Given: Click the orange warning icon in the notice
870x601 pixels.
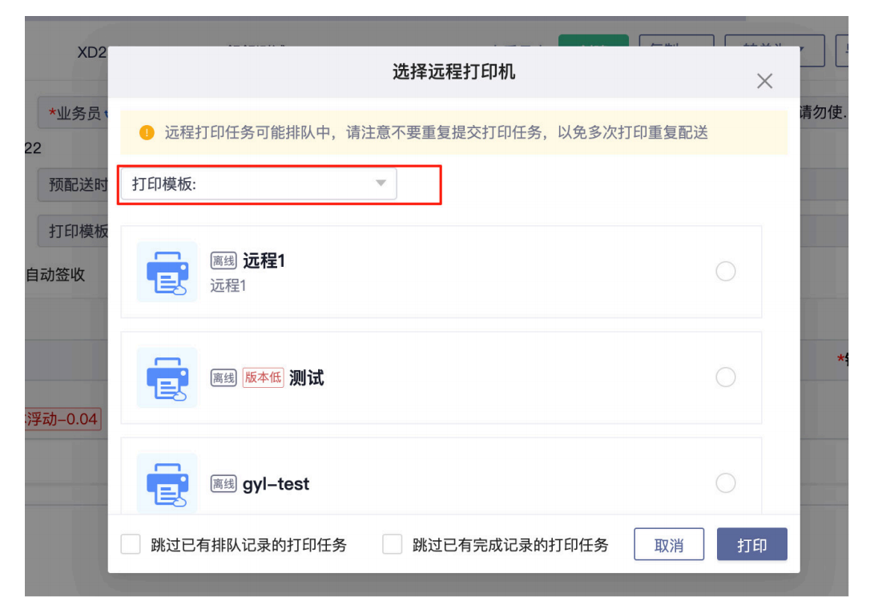Looking at the screenshot, I should [147, 133].
